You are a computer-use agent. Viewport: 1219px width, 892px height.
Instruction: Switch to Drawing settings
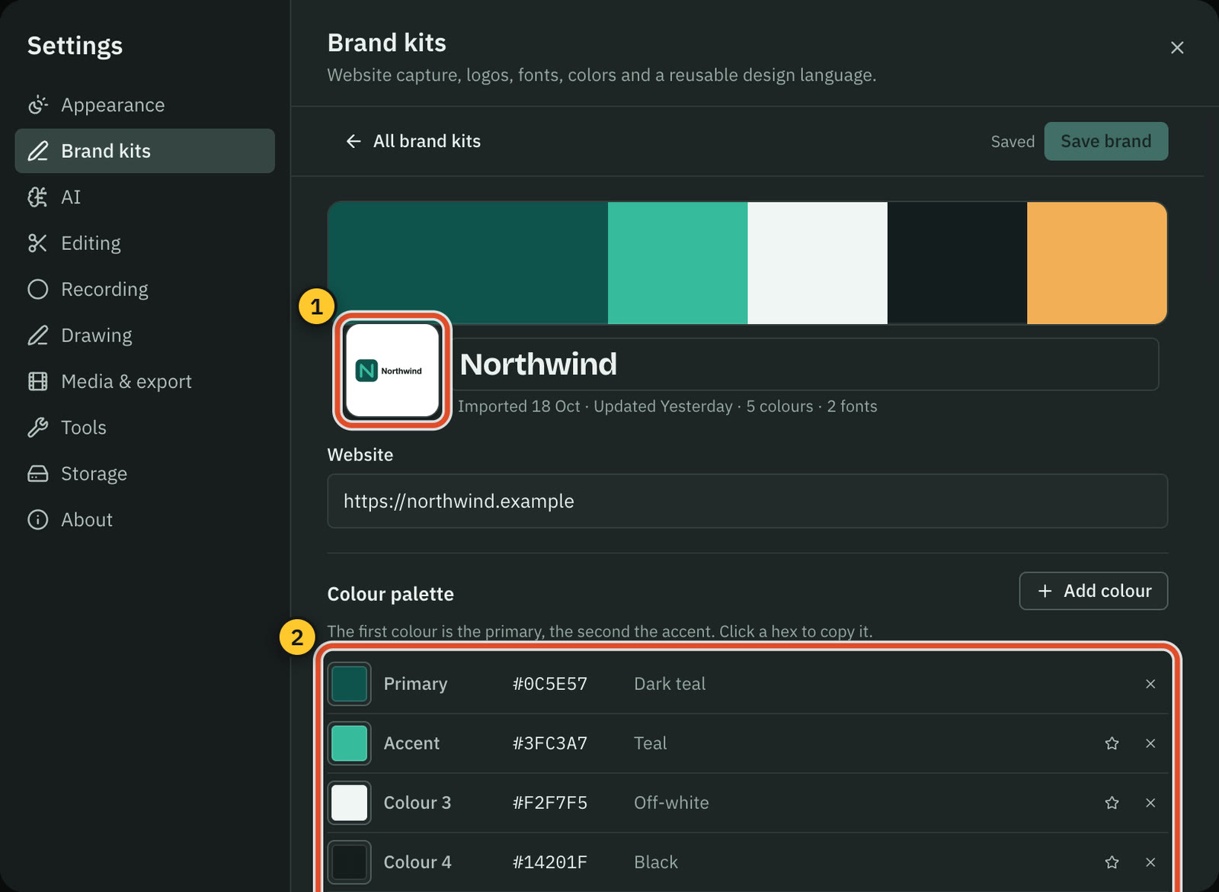tap(145, 335)
